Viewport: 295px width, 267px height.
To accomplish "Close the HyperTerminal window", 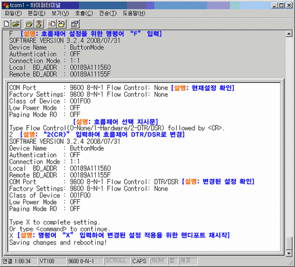I will 289,5.
